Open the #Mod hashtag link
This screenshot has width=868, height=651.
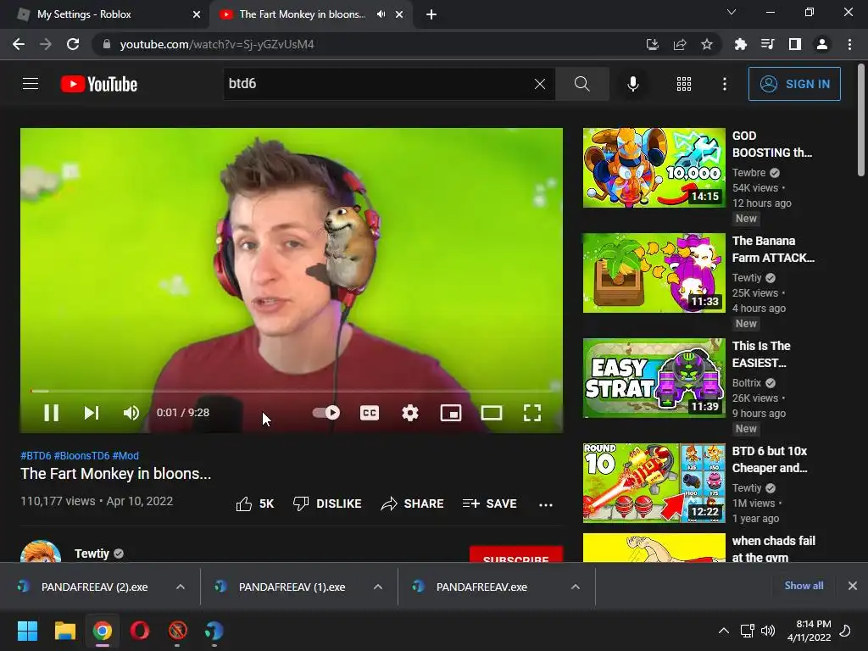point(125,455)
